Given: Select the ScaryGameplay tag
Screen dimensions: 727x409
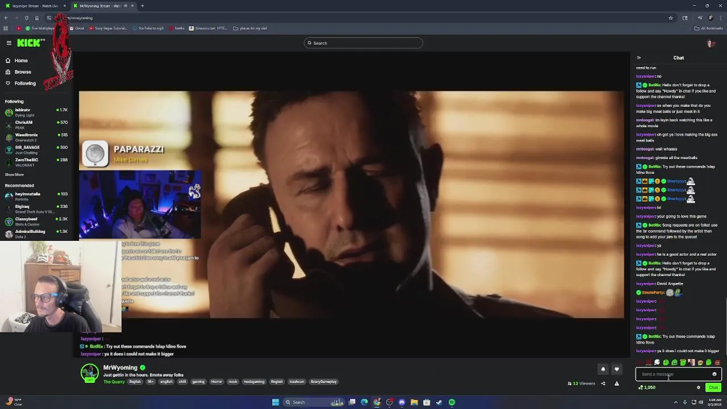Looking at the screenshot, I should [324, 382].
